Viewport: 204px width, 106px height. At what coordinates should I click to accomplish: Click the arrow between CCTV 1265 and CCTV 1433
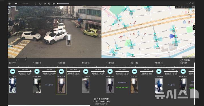[122, 71]
